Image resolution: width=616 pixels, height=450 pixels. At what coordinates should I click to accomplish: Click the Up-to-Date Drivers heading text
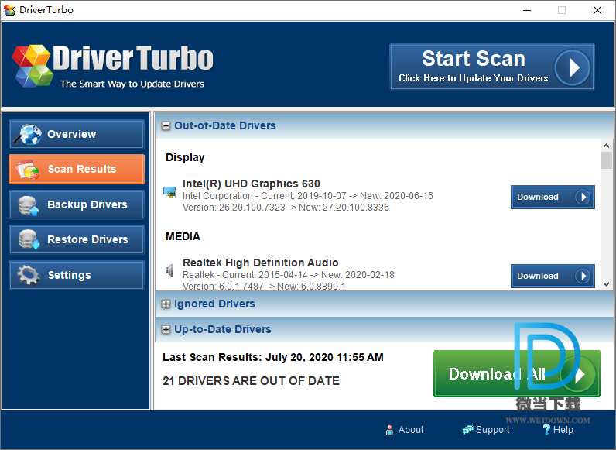[223, 330]
